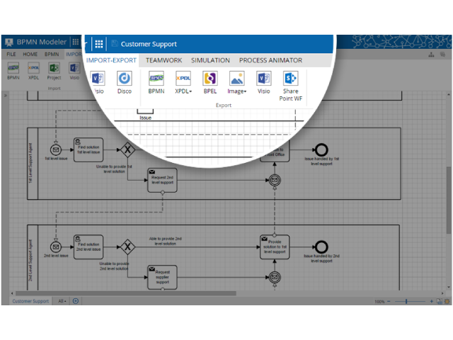Select the 1st level issue start event
Viewport: 453px width, 340px height.
tap(56, 149)
